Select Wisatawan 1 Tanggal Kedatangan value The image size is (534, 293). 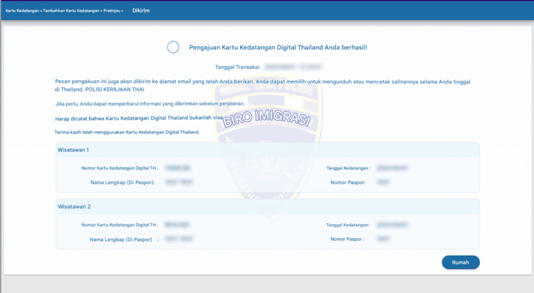click(x=392, y=169)
